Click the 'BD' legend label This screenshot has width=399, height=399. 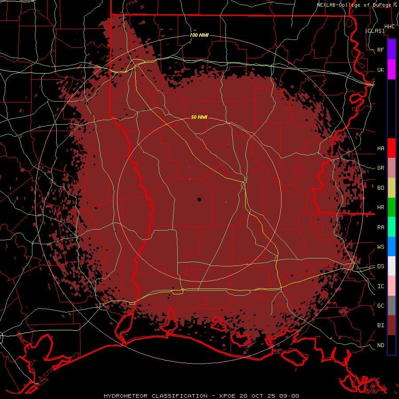click(x=381, y=188)
